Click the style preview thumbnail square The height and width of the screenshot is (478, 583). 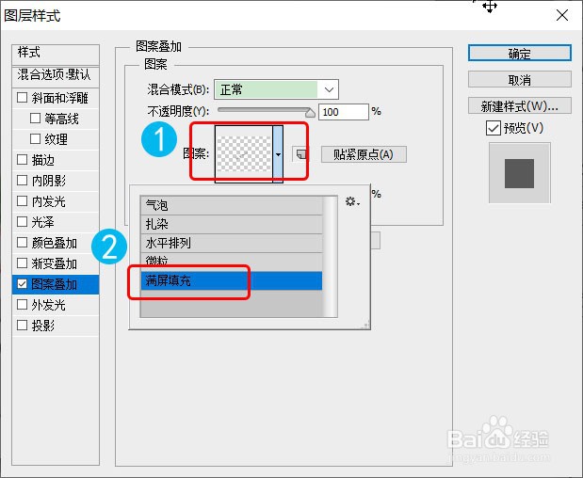coord(519,173)
